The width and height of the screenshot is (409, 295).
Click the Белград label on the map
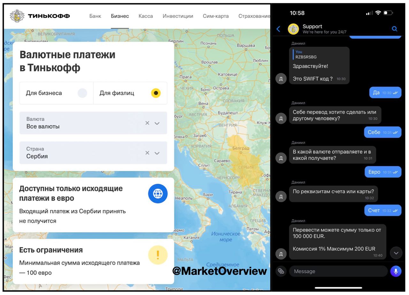coord(241,148)
